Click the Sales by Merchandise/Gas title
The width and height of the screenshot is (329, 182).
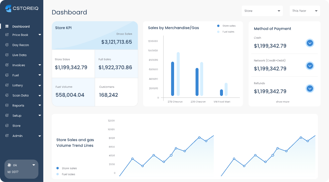pyautogui.click(x=173, y=28)
